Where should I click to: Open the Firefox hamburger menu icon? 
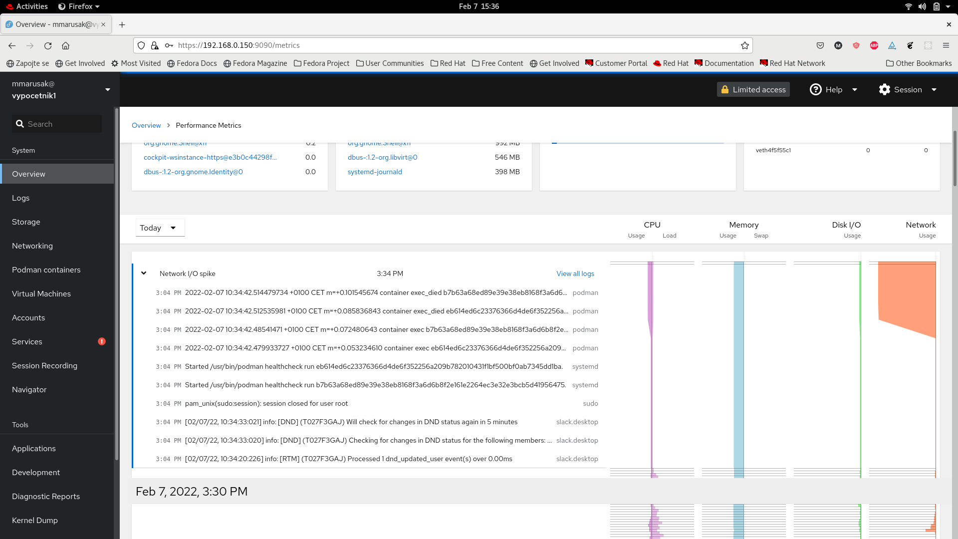tap(946, 45)
